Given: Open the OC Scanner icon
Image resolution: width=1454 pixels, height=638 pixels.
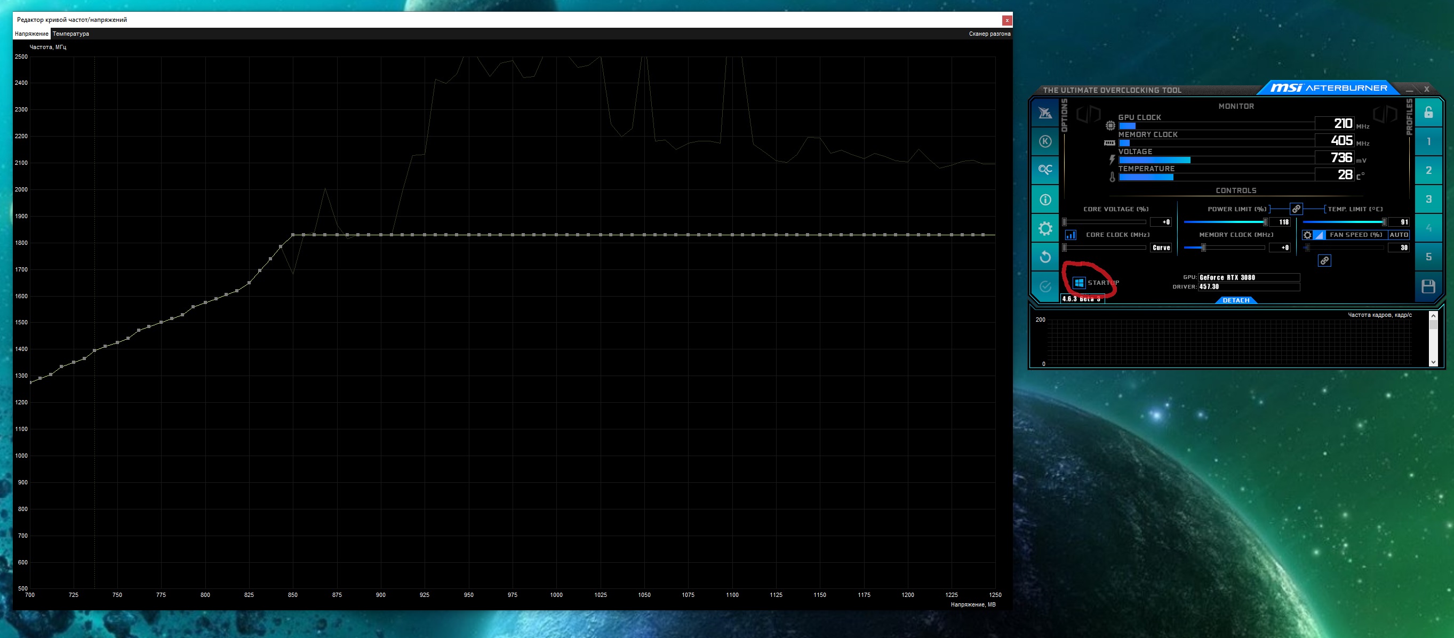Looking at the screenshot, I should coord(1045,170).
